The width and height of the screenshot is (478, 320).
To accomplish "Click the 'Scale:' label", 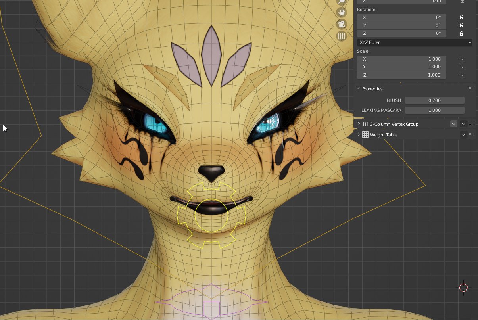I will [363, 51].
